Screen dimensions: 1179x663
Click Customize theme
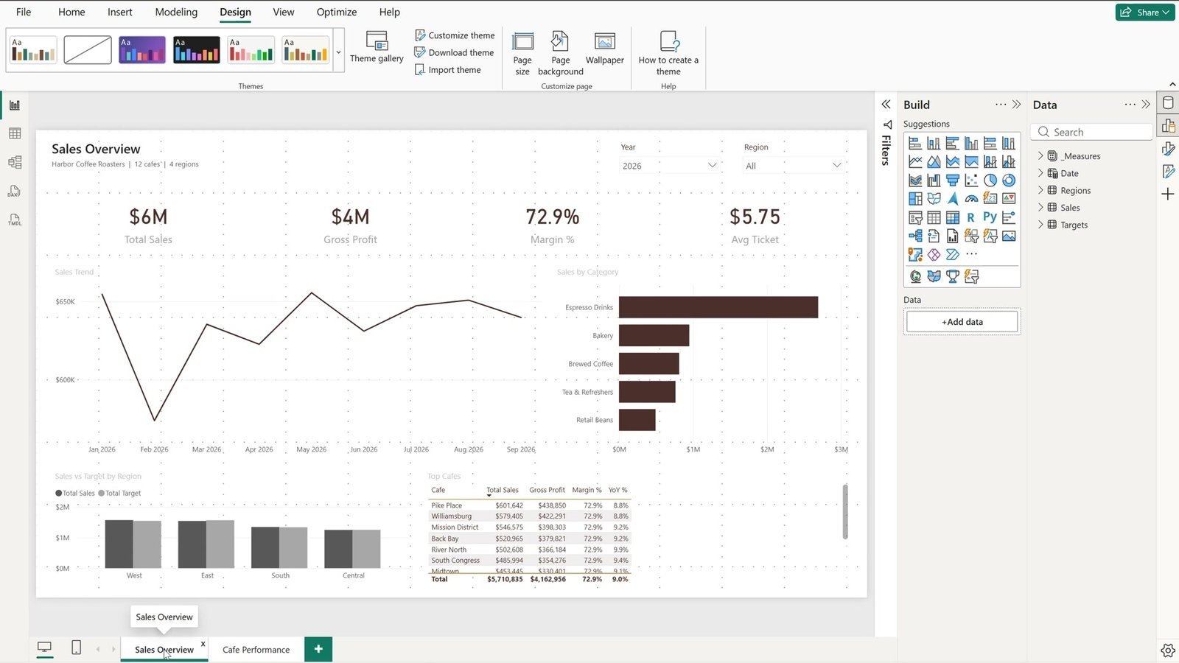pos(454,35)
